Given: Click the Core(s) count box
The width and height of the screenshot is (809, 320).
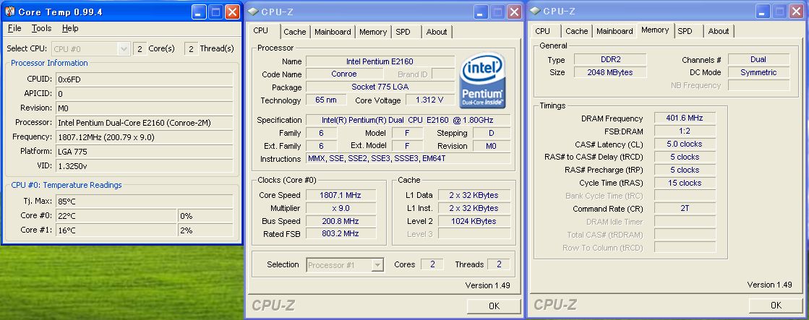Looking at the screenshot, I should 140,49.
